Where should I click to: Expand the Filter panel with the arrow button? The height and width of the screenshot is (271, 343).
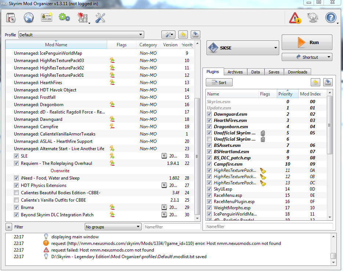pos(9,227)
